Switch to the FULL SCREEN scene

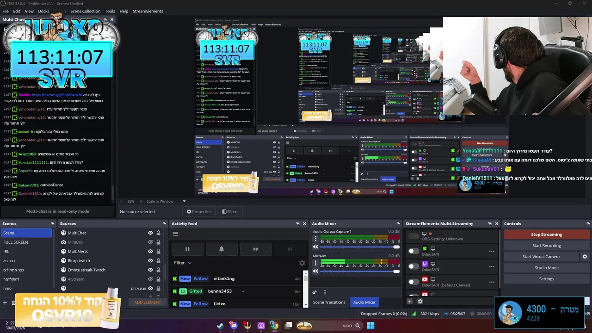click(x=26, y=242)
